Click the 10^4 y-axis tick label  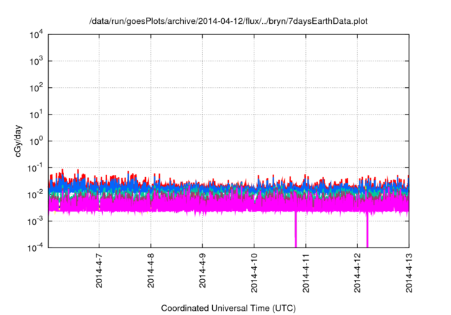pos(36,34)
